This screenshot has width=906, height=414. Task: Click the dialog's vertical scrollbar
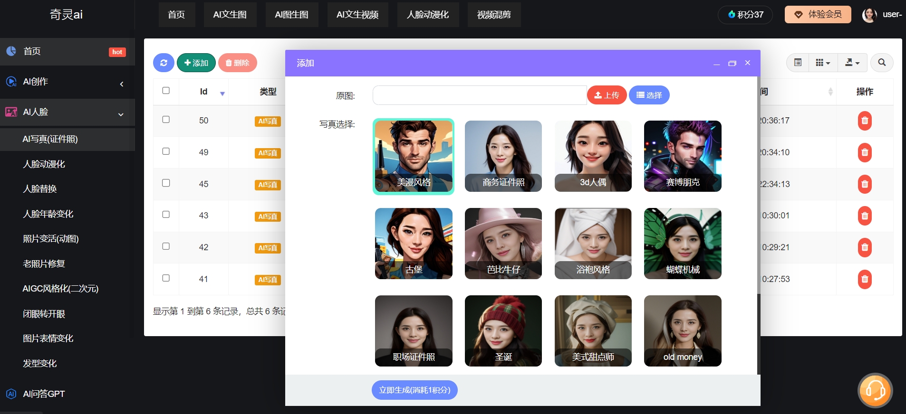[x=758, y=190]
